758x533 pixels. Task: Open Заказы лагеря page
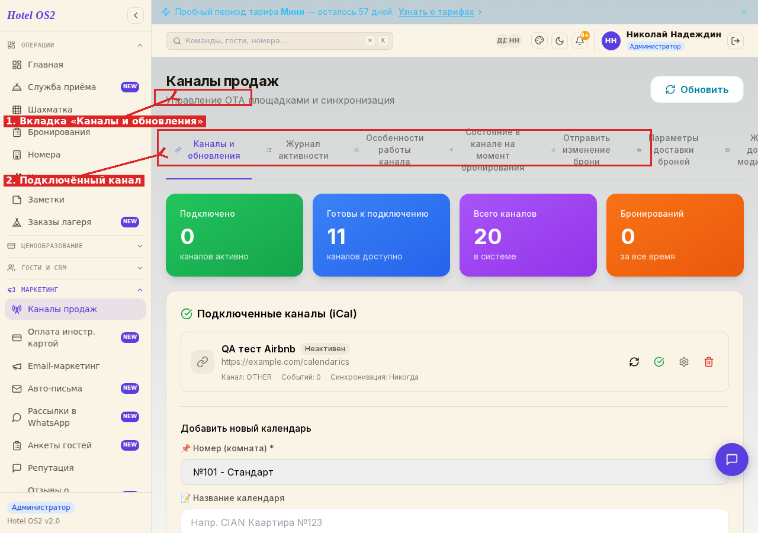[x=75, y=222]
